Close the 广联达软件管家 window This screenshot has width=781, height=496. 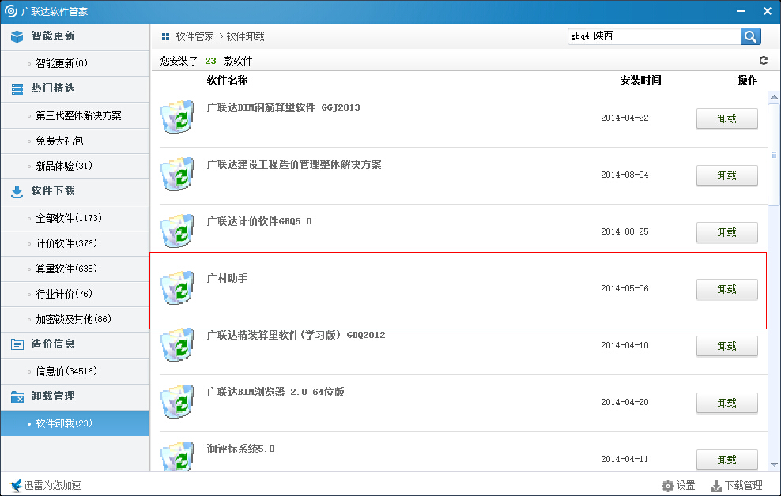(768, 11)
